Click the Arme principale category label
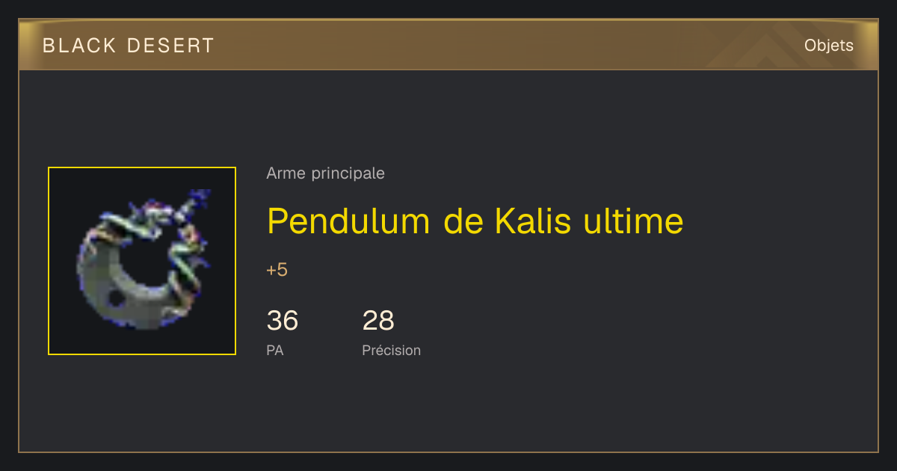The width and height of the screenshot is (897, 471). (325, 173)
